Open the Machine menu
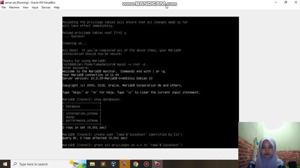The image size is (300, 168). tap(14, 7)
